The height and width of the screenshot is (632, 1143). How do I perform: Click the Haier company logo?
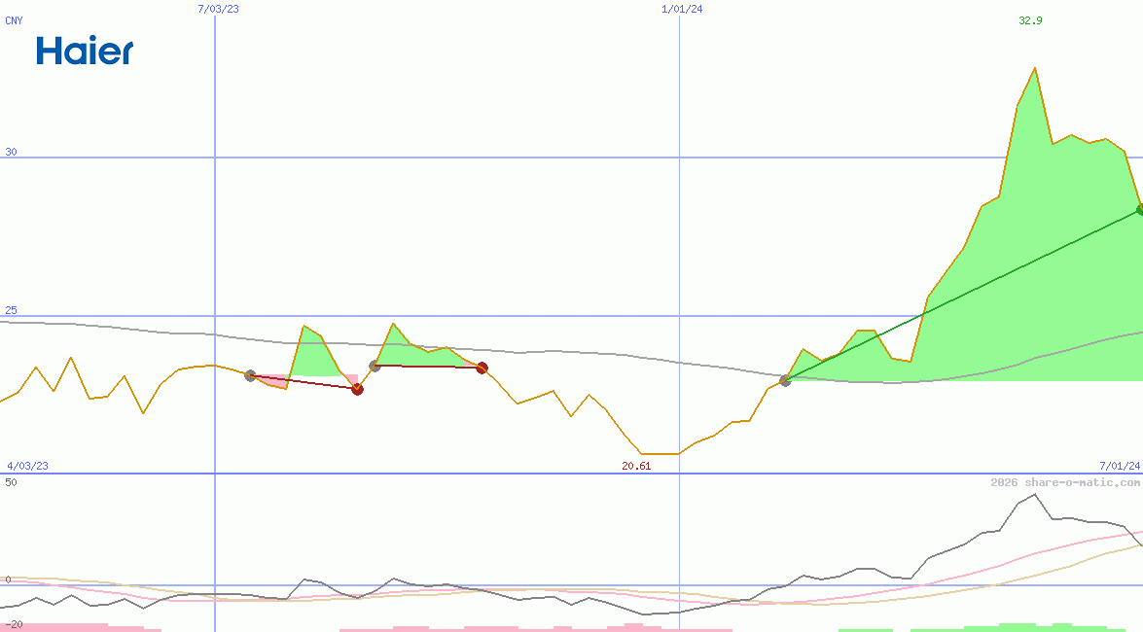coord(85,51)
